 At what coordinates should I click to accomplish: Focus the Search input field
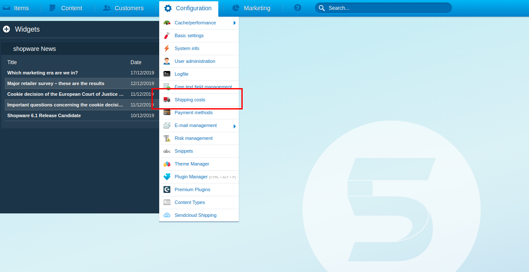pos(383,8)
